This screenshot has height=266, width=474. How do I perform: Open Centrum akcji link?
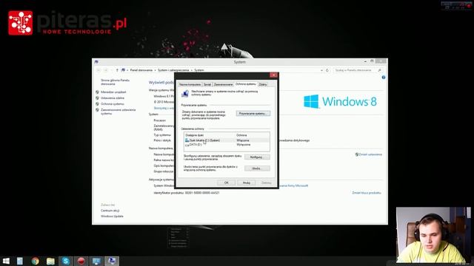110,211
